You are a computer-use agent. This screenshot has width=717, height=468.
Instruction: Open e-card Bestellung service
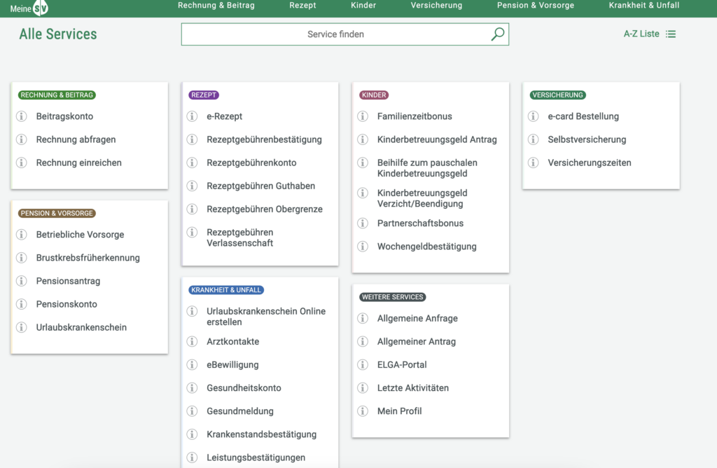(x=583, y=117)
